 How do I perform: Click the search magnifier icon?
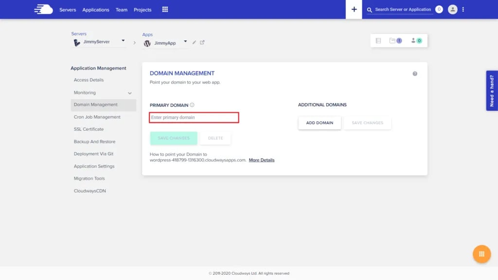(x=370, y=10)
